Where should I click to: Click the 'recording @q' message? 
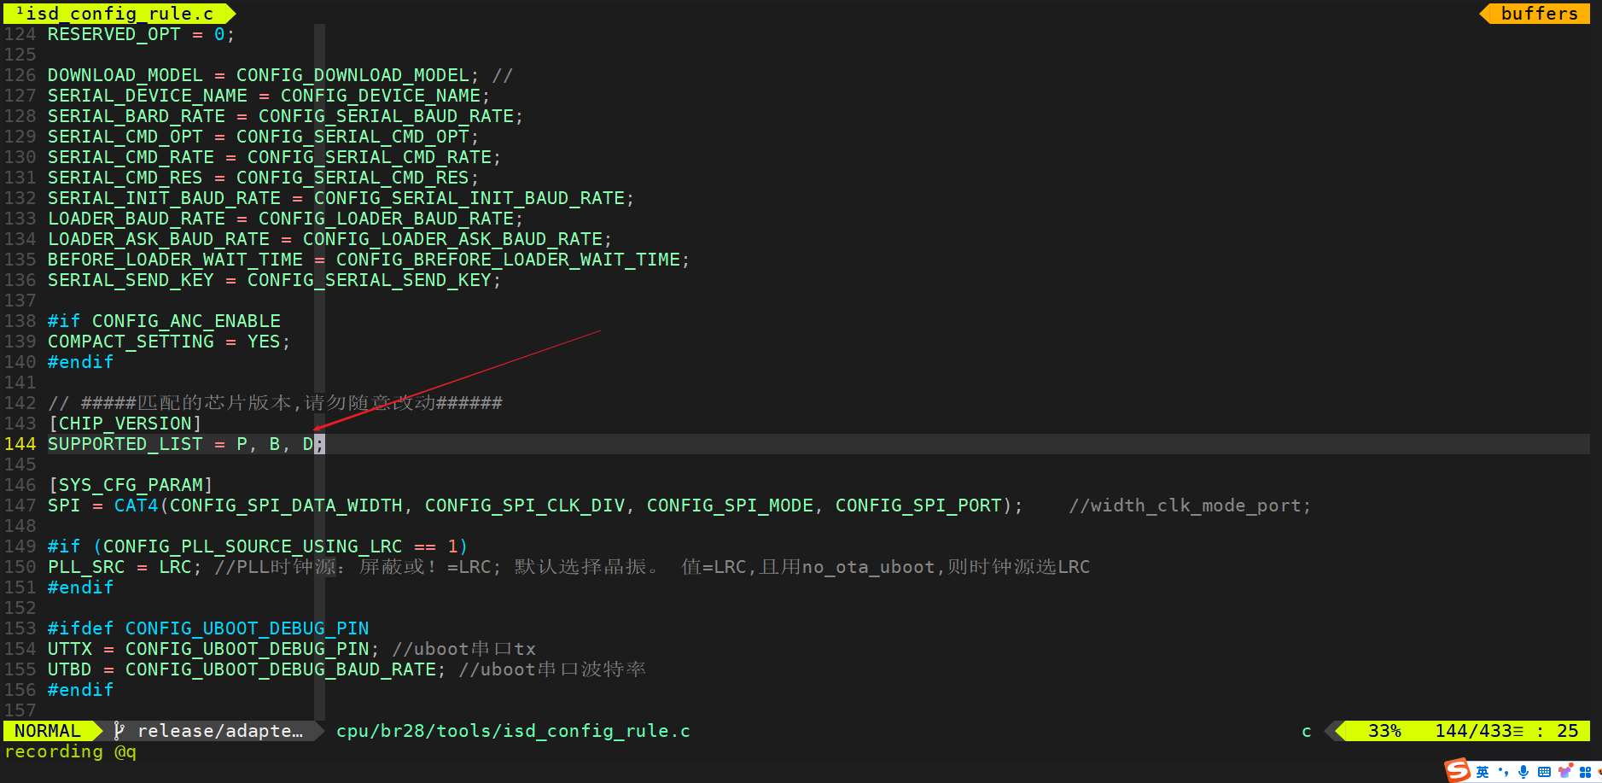coord(71,751)
